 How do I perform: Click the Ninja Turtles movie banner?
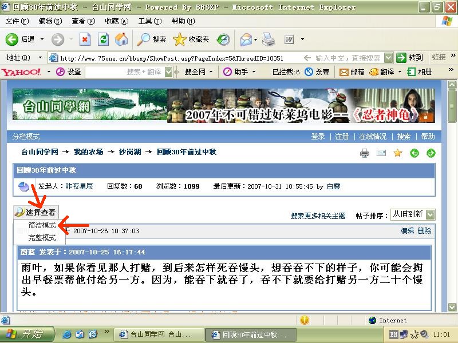coord(301,106)
